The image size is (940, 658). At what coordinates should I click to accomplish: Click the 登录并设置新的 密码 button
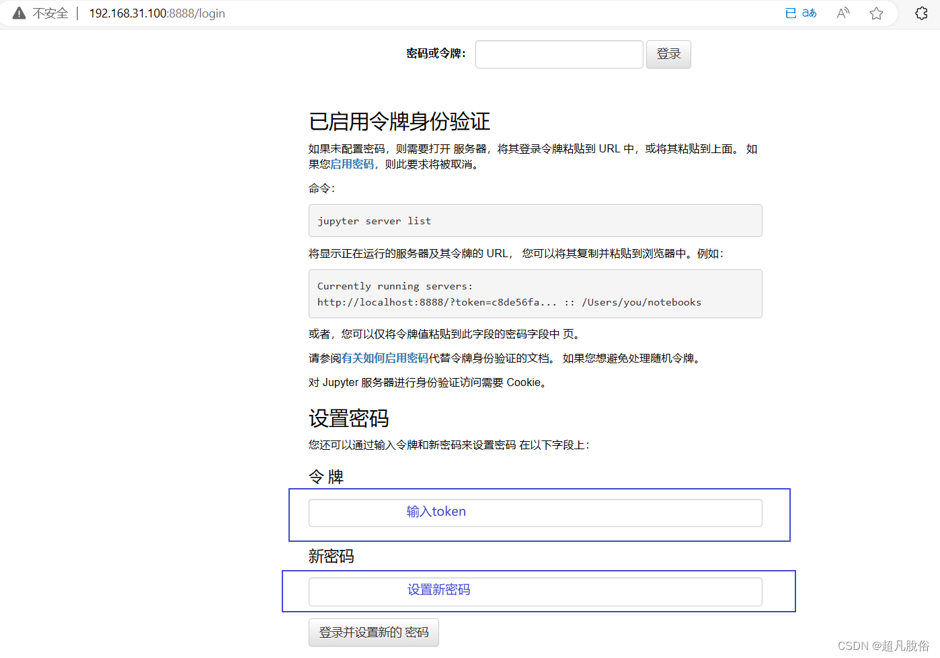click(x=374, y=632)
